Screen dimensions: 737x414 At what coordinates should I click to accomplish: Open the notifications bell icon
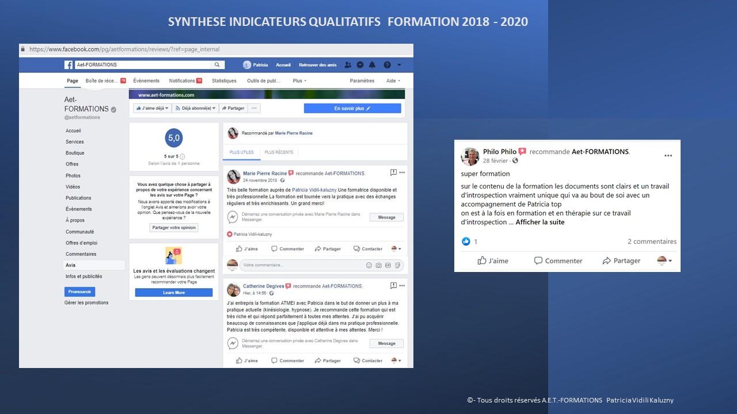pyautogui.click(x=372, y=65)
